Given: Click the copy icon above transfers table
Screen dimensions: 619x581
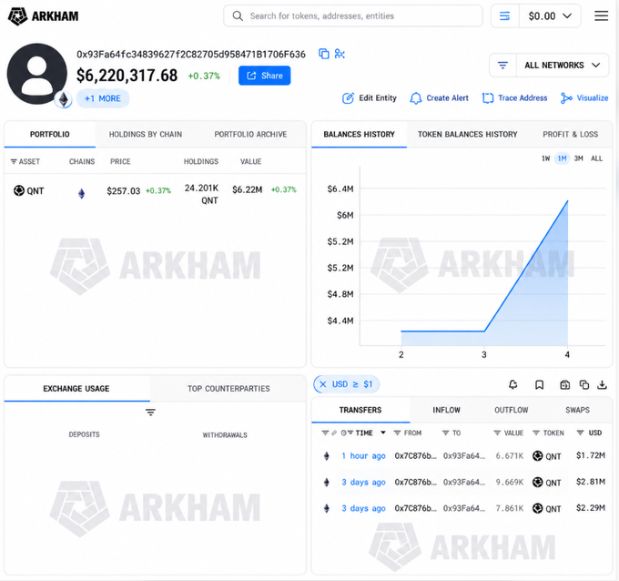Looking at the screenshot, I should (584, 384).
